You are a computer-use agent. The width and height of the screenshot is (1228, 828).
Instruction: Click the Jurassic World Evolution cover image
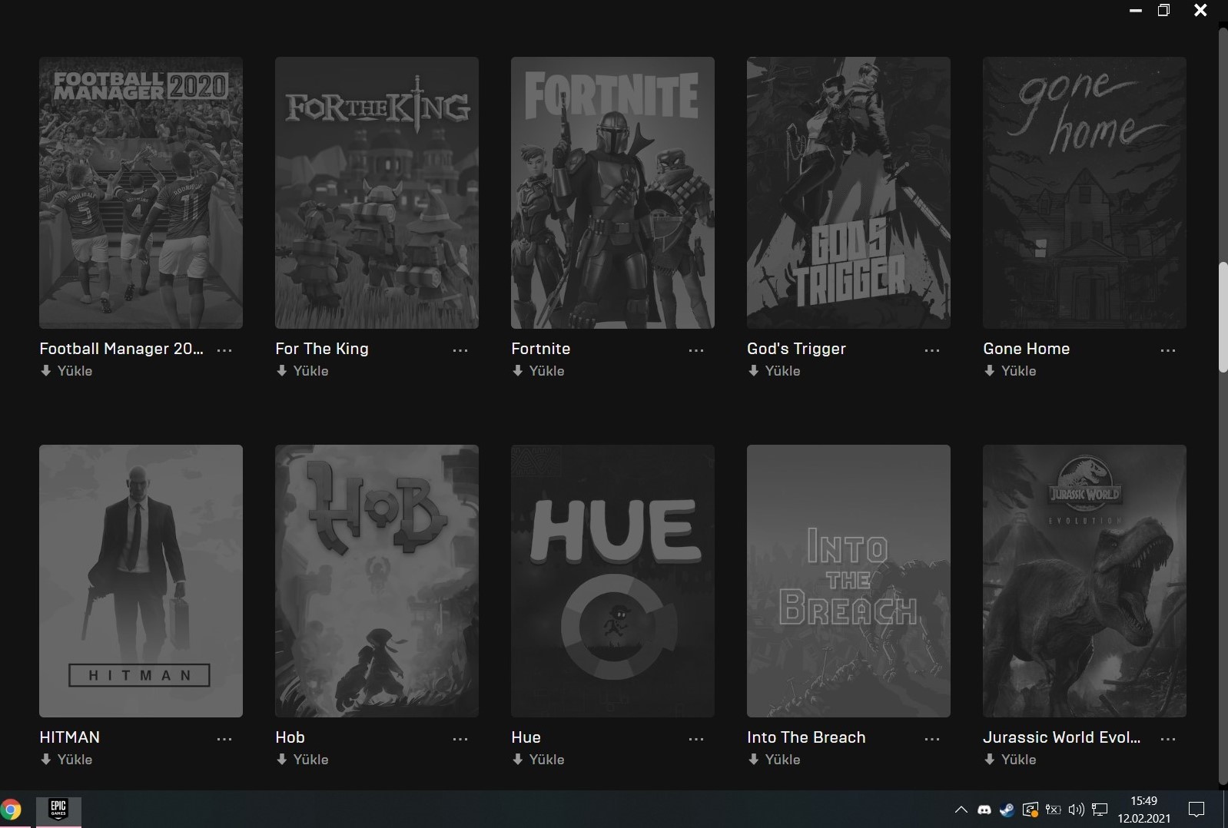1084,581
